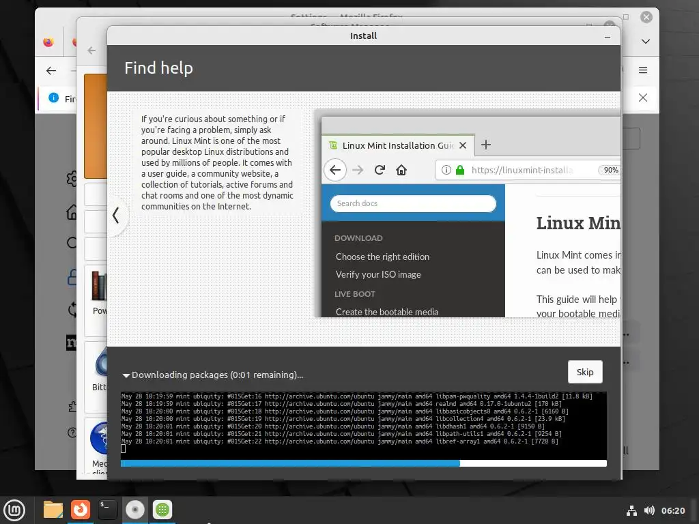
Task: Click the home icon in slideshow browser
Action: 401,170
